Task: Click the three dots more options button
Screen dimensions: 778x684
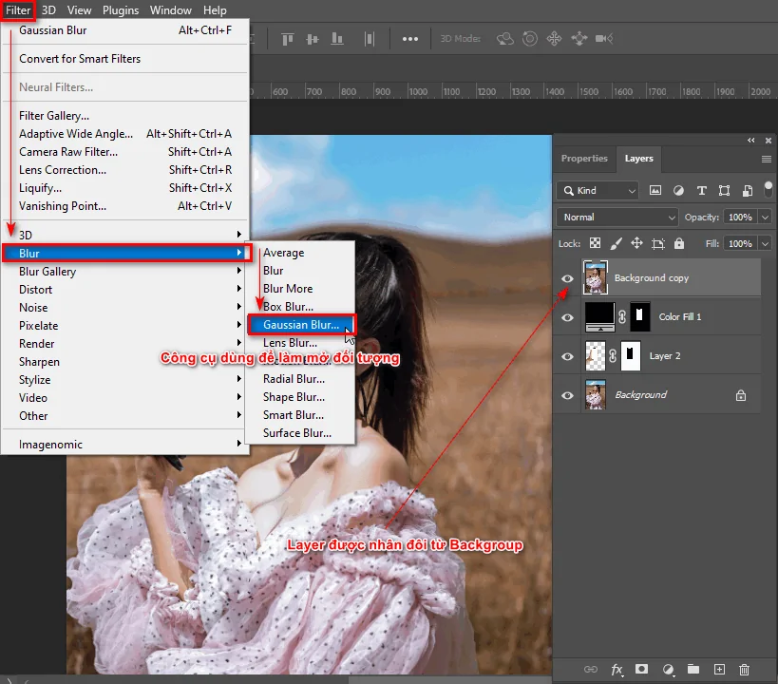Action: pos(410,39)
